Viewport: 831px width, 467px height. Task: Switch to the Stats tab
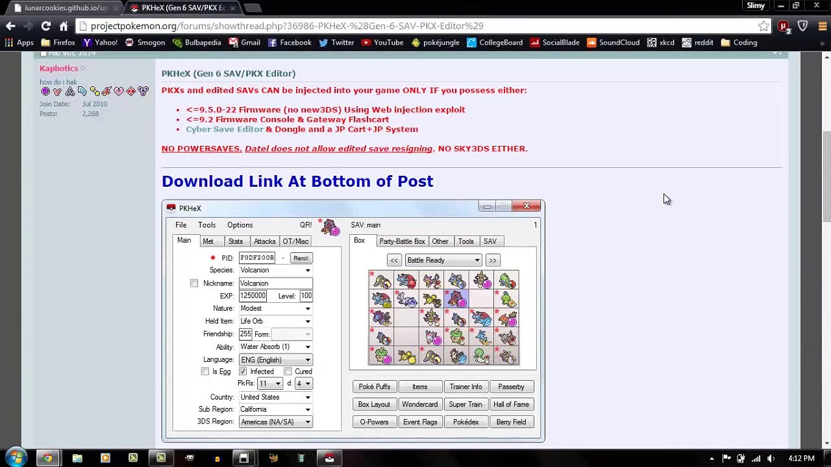tap(236, 241)
